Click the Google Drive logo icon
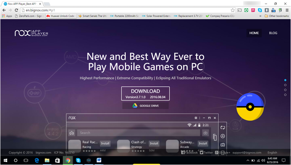291x165 pixels. click(135, 106)
